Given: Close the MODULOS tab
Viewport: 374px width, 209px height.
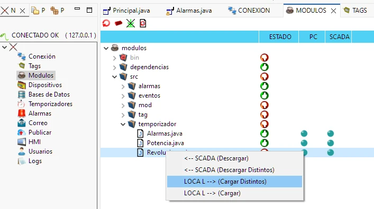Looking at the screenshot, I should pyautogui.click(x=333, y=11).
